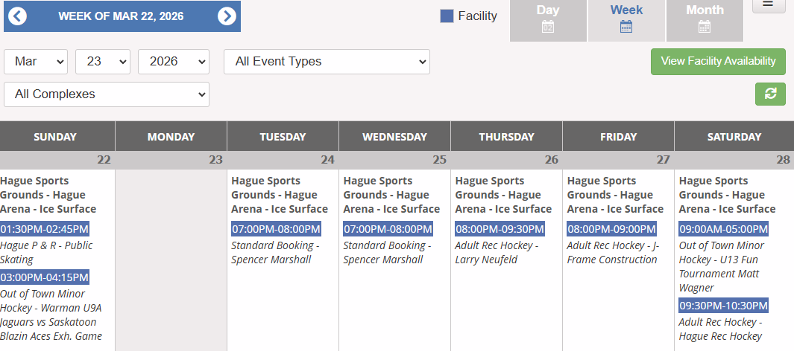
Task: Go to next week arrow
Action: coord(227,16)
